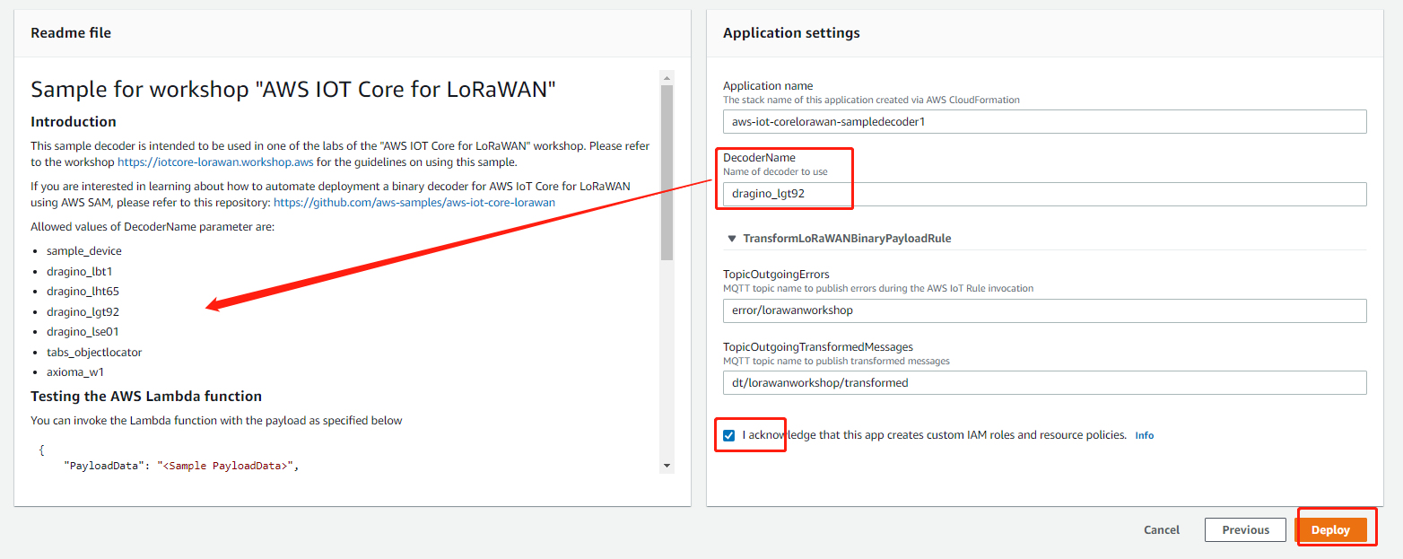Select the dragino_lse01 list item text
1403x559 pixels.
[x=83, y=332]
